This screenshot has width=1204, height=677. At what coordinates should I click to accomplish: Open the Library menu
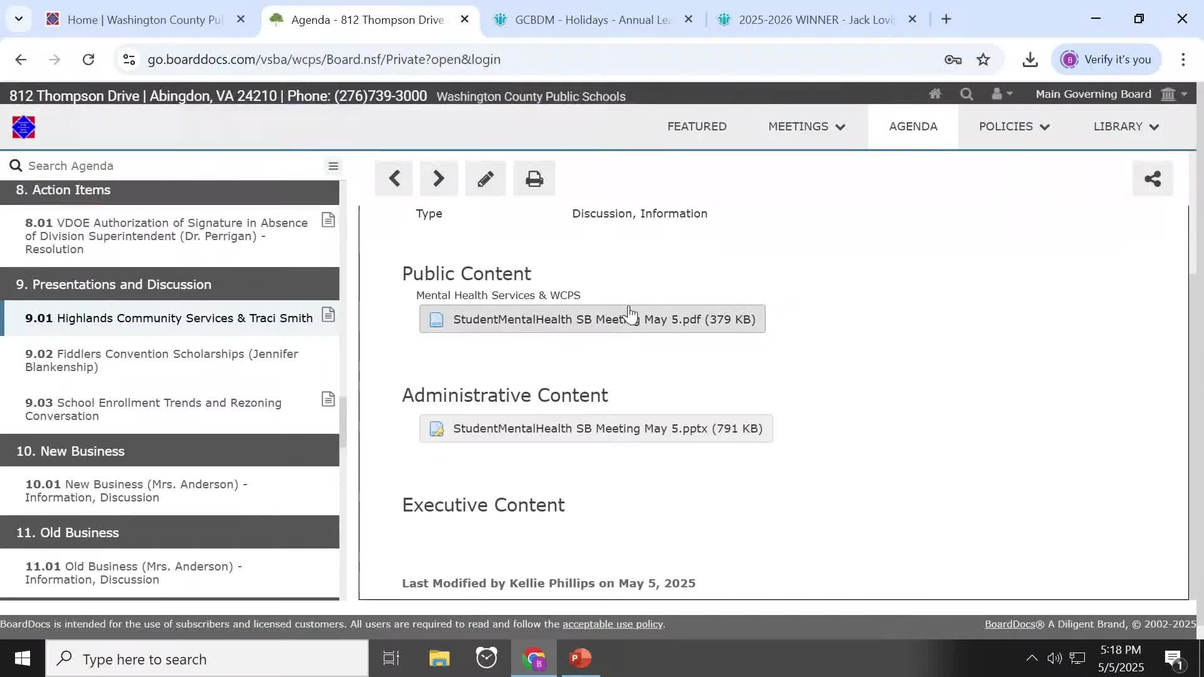pos(1126,127)
